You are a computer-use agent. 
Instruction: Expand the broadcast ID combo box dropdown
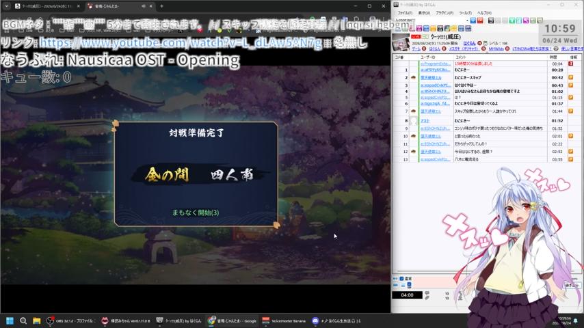pyautogui.click(x=468, y=20)
